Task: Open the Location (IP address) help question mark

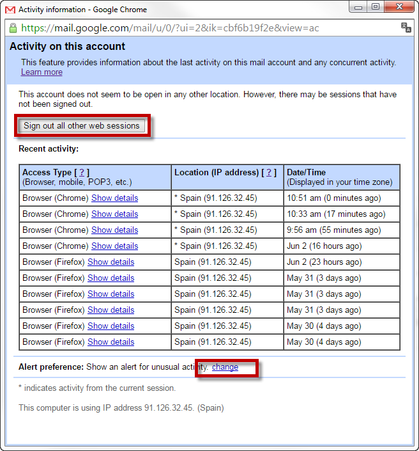Action: [x=270, y=172]
